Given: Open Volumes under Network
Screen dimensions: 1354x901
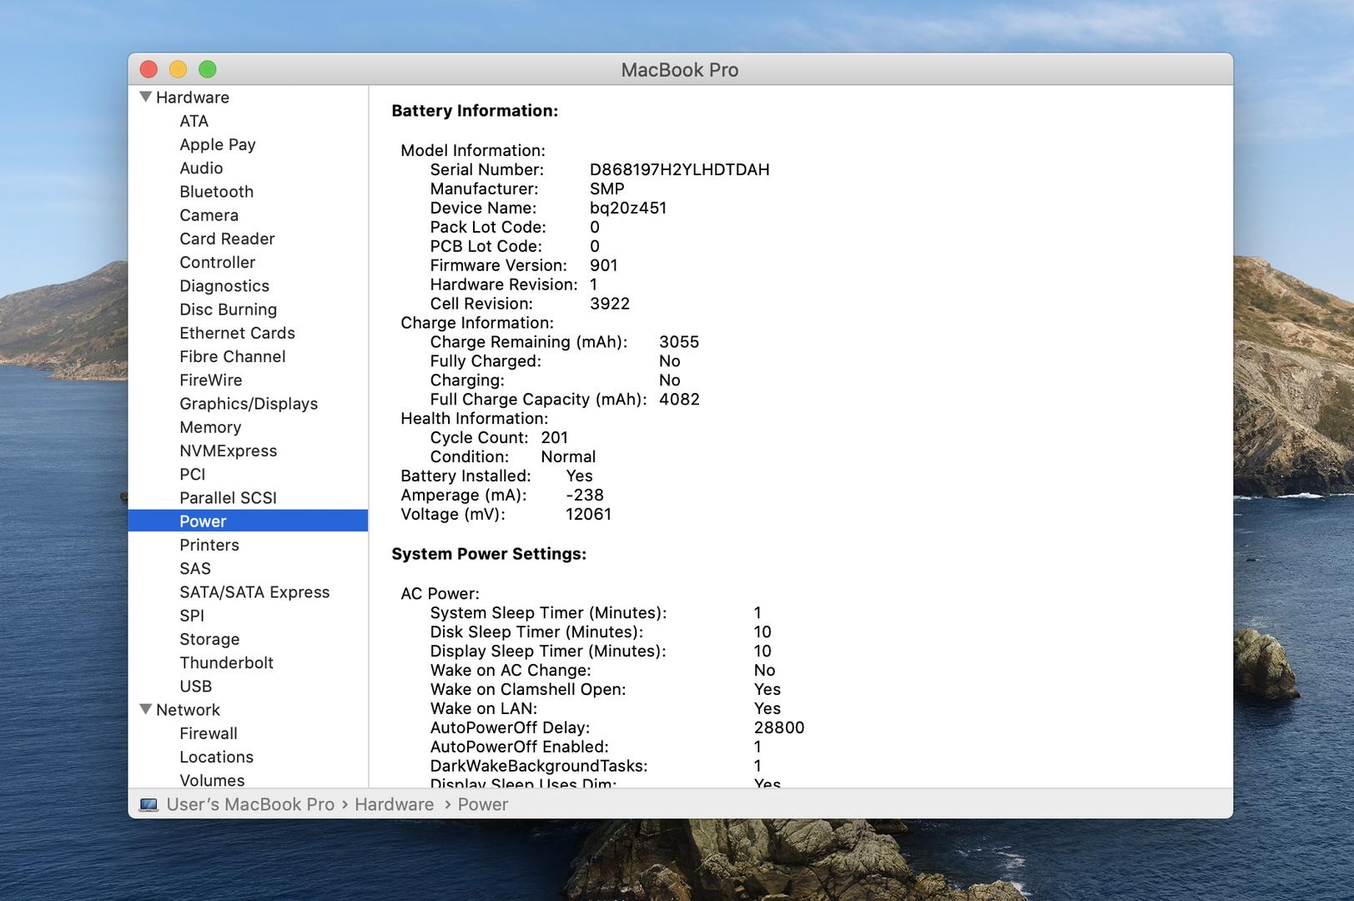Looking at the screenshot, I should (212, 780).
